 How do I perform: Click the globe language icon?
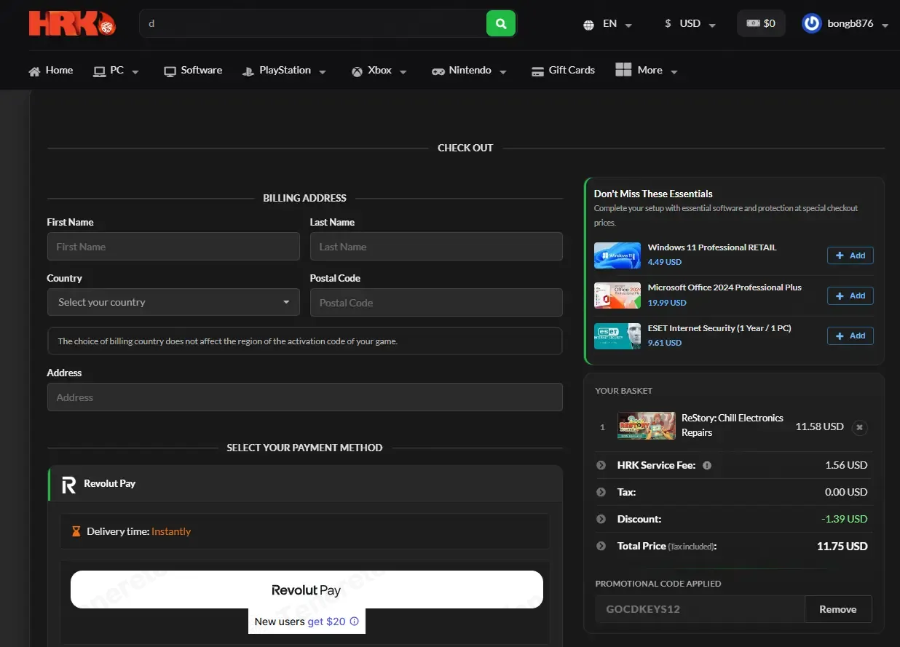[589, 25]
